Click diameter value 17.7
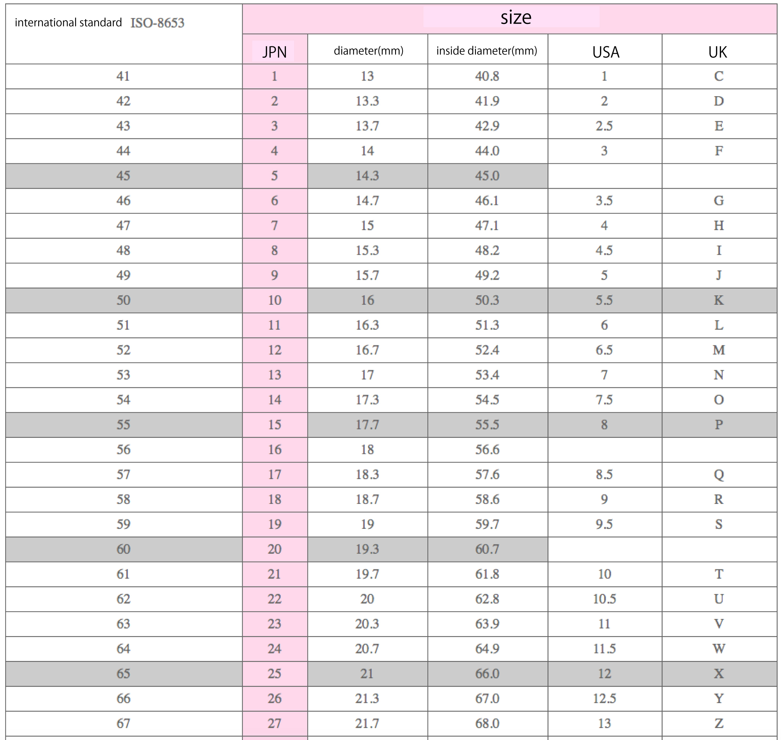781x740 pixels. pos(367,425)
